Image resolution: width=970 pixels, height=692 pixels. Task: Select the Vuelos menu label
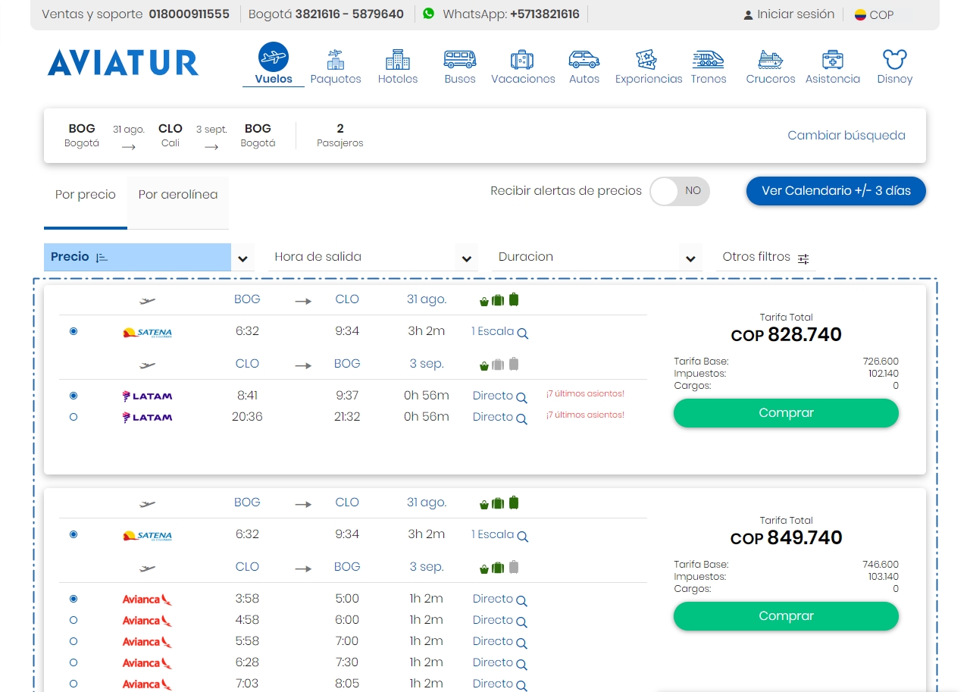(x=274, y=79)
